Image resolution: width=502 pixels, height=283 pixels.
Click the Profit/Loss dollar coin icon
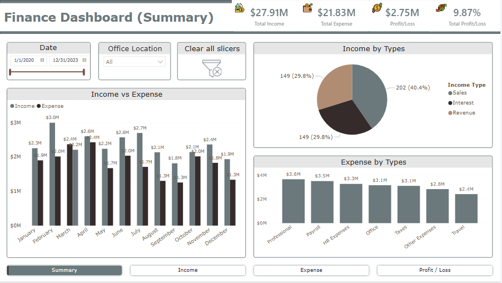[x=377, y=8]
